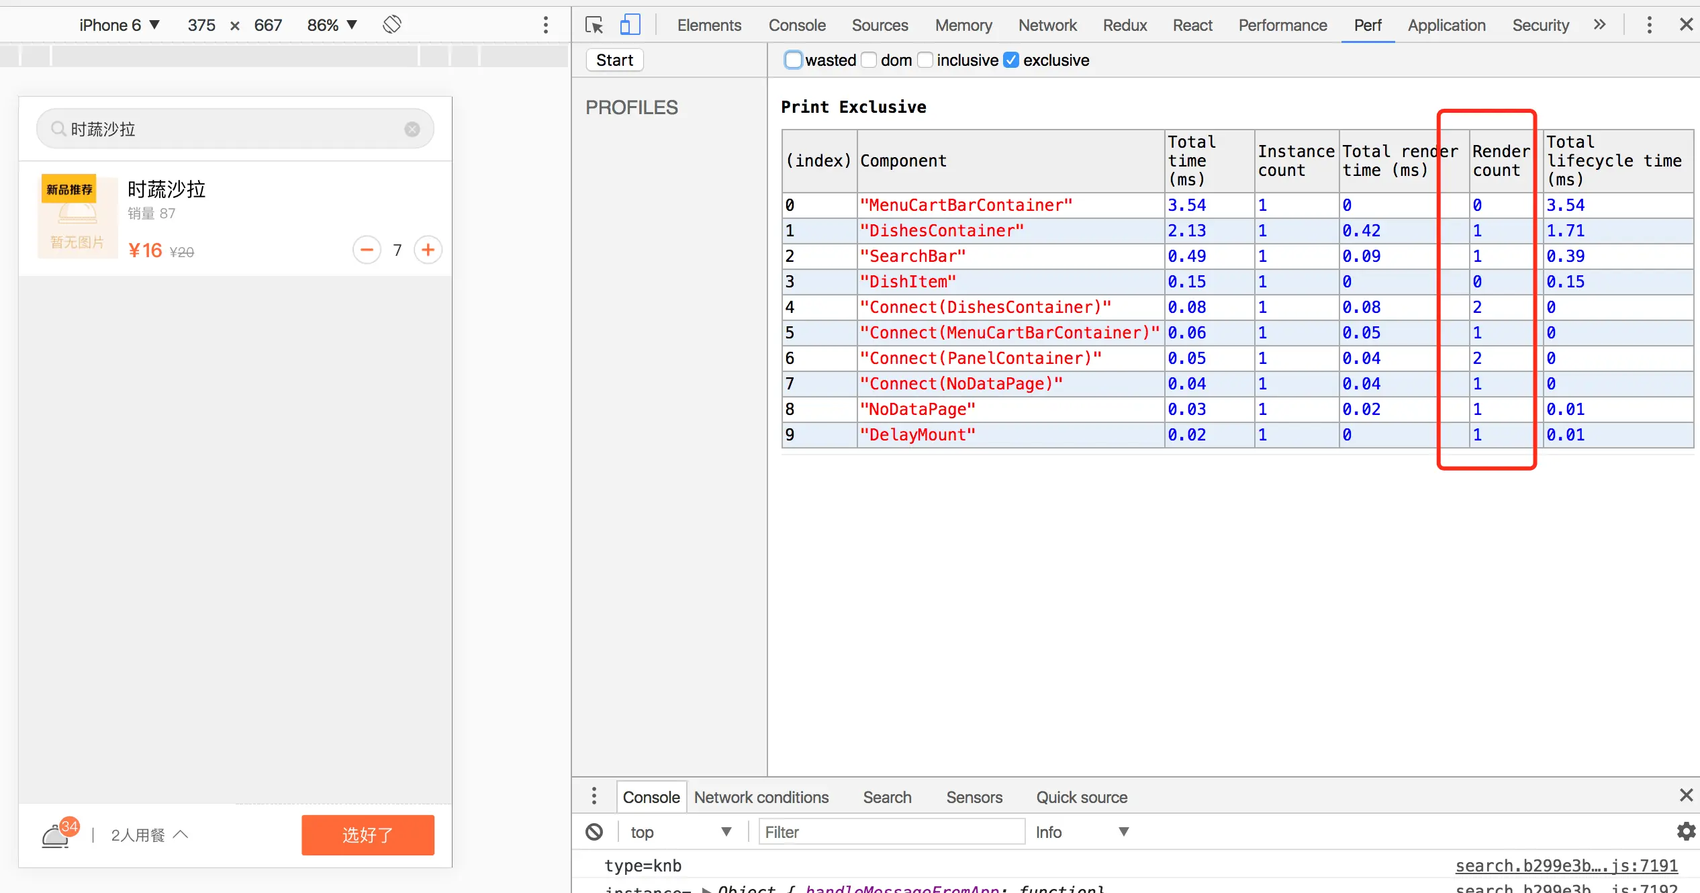Enable the wasted checkbox
Viewport: 1700px width, 893px height.
793,60
